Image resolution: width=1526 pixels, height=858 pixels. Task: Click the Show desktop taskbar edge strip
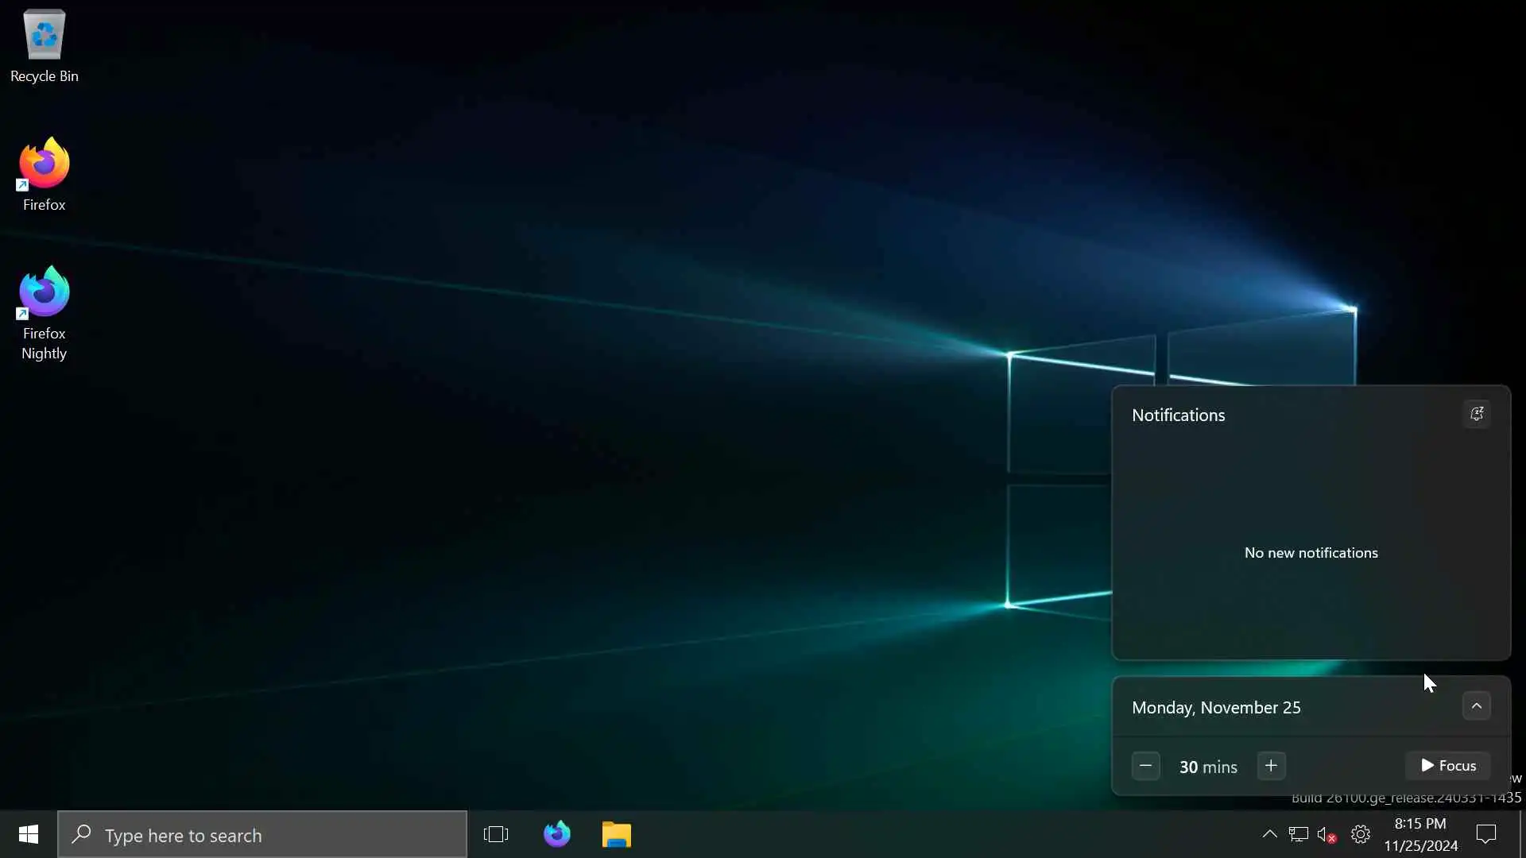pos(1522,834)
